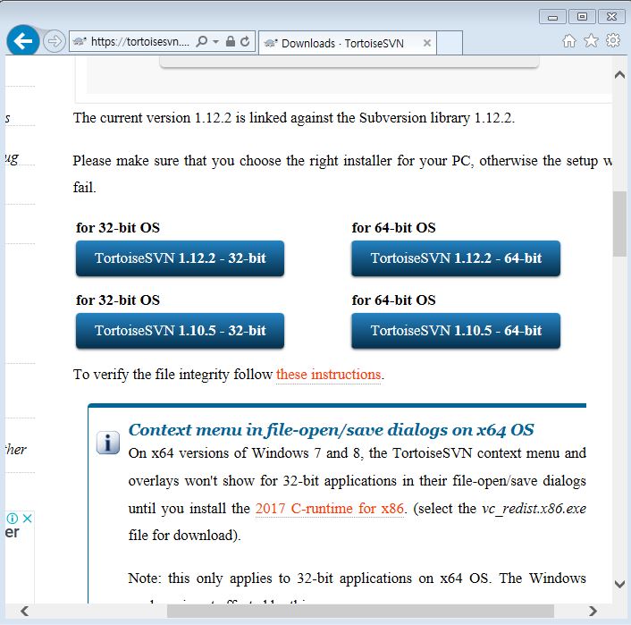
Task: Click the security lock icon
Action: click(231, 41)
